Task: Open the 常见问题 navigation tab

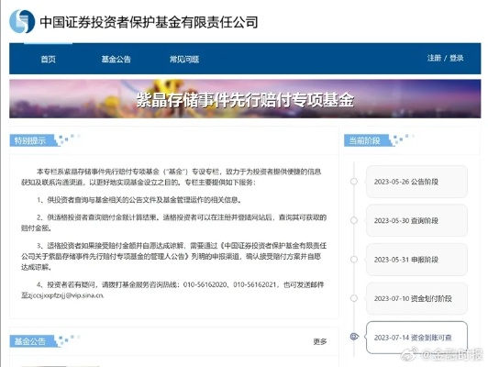Action: point(184,59)
